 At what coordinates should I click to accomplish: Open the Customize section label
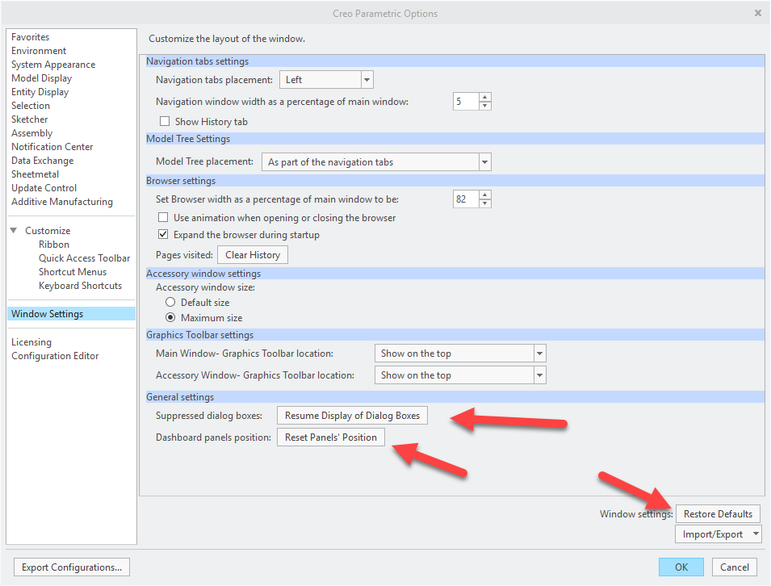48,231
